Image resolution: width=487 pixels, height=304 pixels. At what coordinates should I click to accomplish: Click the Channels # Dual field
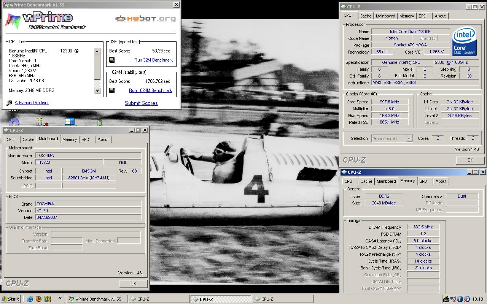(x=462, y=196)
